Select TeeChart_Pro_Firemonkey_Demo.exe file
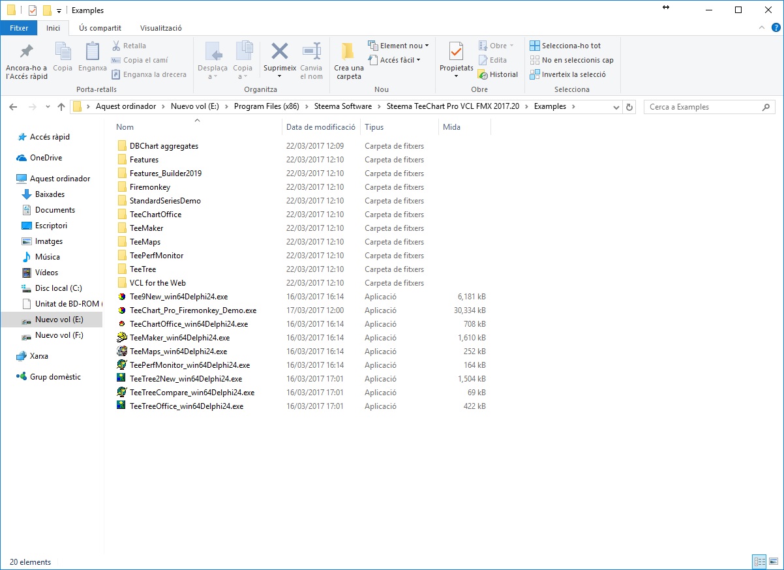The image size is (784, 570). [193, 310]
